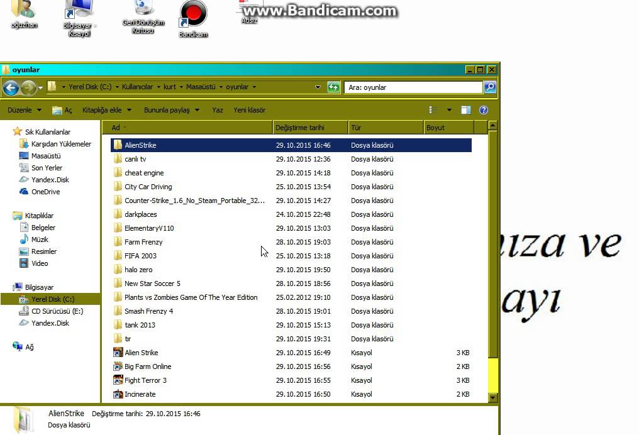Select the ElementaryV110 folder

coord(291,228)
